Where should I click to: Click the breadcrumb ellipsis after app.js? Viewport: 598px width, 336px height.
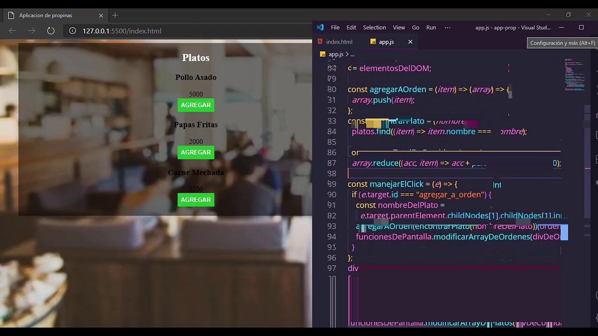[353, 55]
